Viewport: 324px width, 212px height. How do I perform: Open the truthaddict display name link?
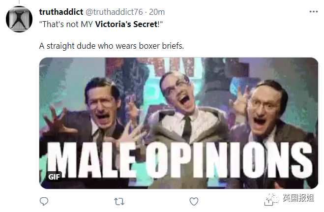61,12
